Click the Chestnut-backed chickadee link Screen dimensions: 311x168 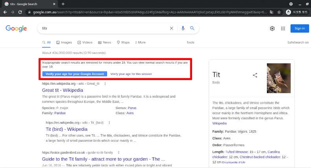click(x=260, y=157)
